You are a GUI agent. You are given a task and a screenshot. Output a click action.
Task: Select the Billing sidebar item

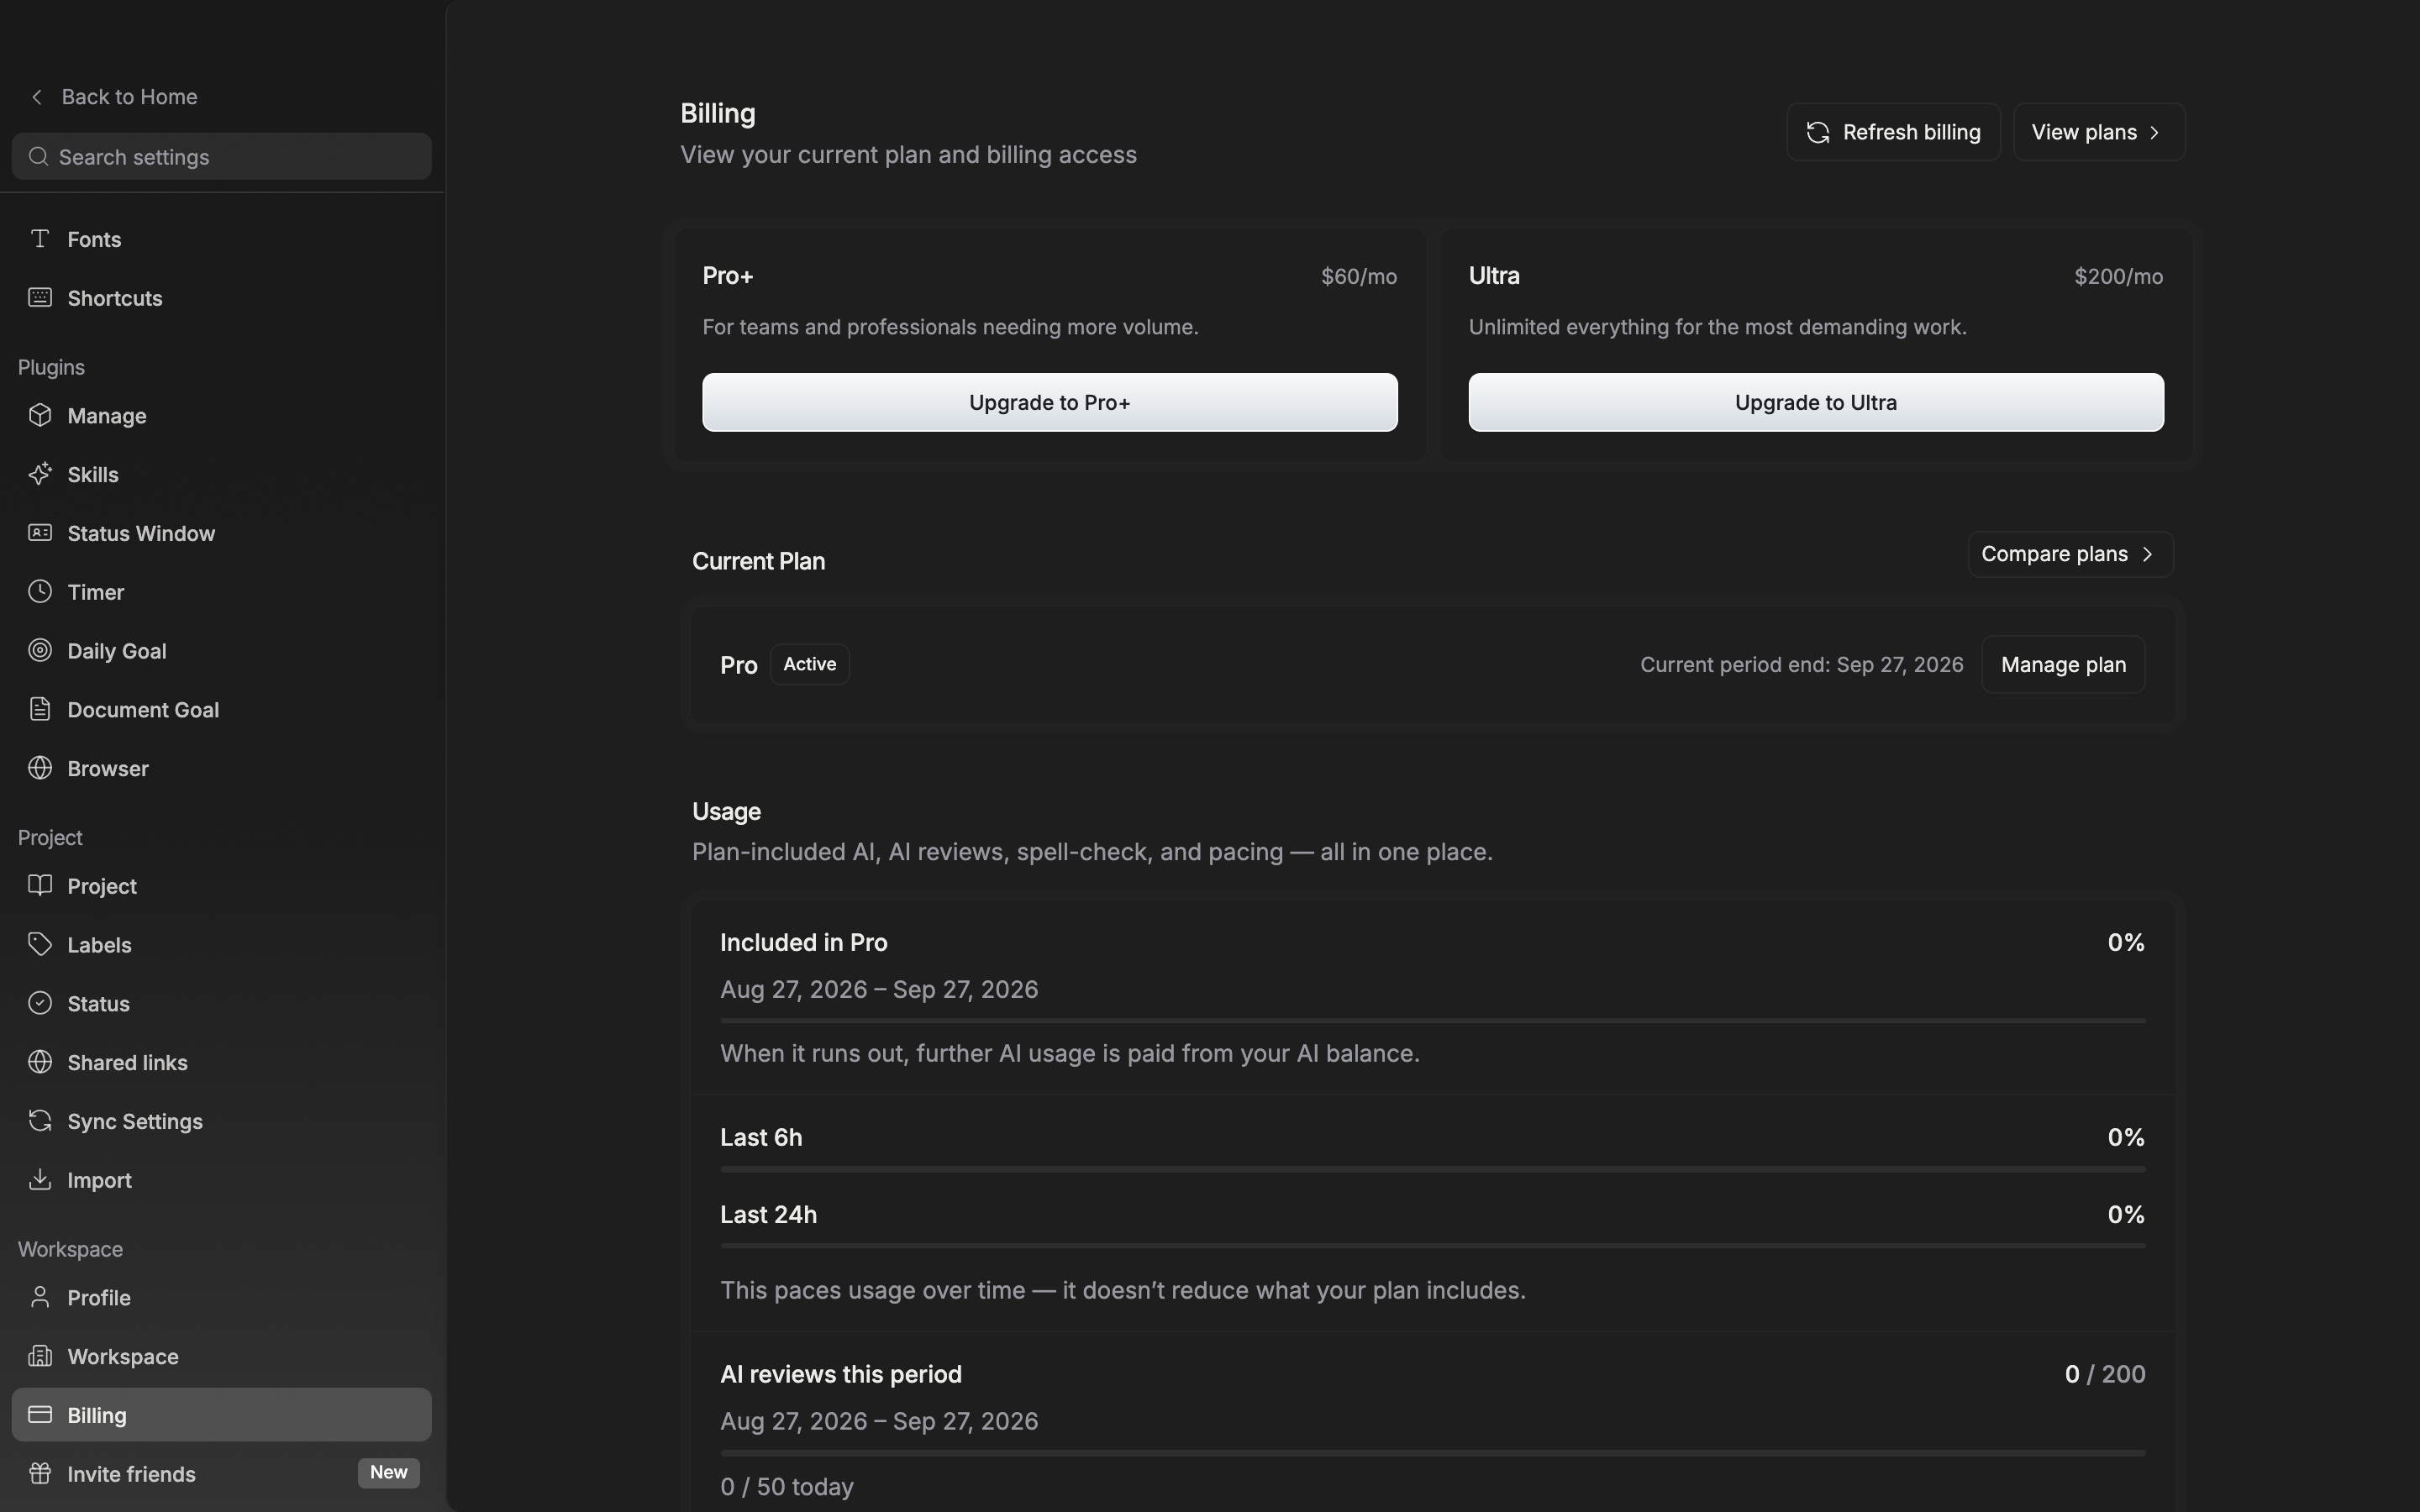[222, 1415]
